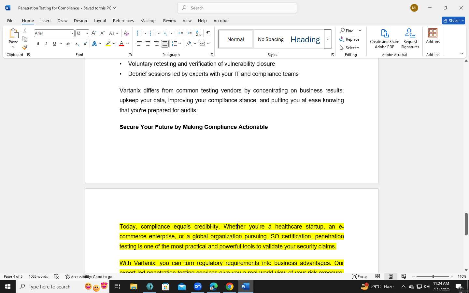Open Select dropdown in Editing group
The image size is (469, 293).
click(349, 48)
